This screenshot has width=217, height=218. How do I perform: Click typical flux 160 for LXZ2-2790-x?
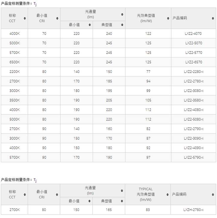(109, 129)
